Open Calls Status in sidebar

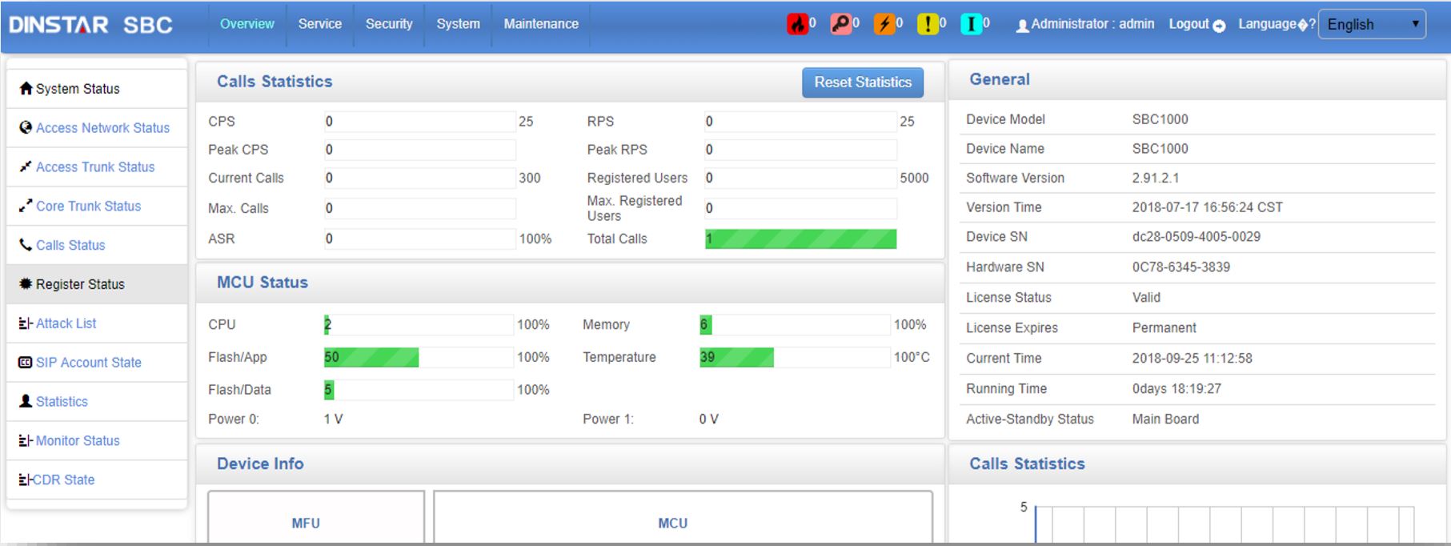pyautogui.click(x=70, y=245)
